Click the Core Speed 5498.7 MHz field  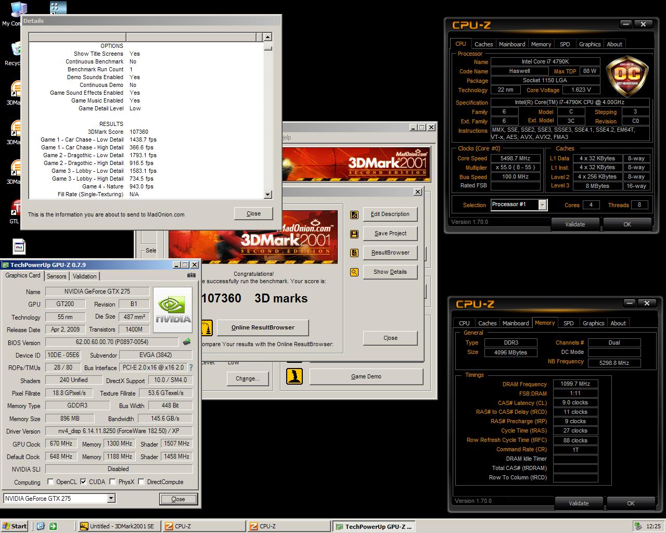coord(515,158)
